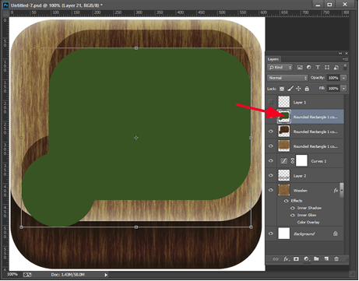Click the zoom 100% field in status bar

pos(12,274)
